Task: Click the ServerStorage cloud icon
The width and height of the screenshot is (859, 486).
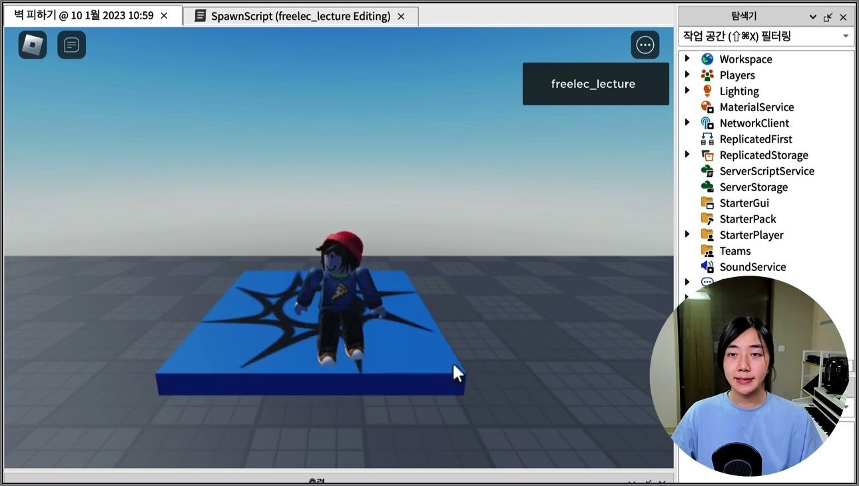Action: coord(707,187)
